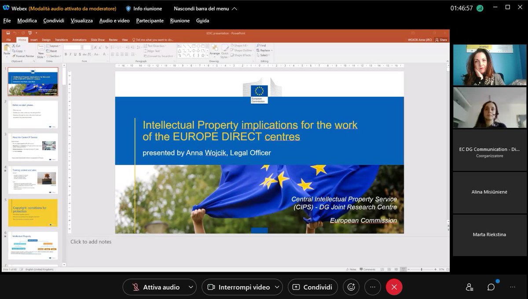The height and width of the screenshot is (299, 528).
Task: Select the PowerPoint Review ribbon tab
Action: 113,40
